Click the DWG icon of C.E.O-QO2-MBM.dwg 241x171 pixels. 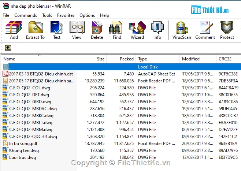pyautogui.click(x=5, y=130)
